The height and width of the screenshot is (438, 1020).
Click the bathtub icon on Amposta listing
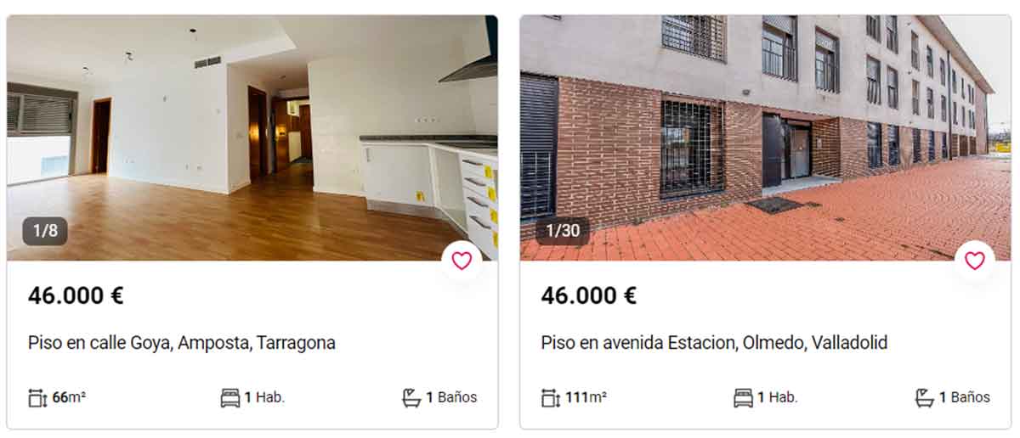point(411,397)
